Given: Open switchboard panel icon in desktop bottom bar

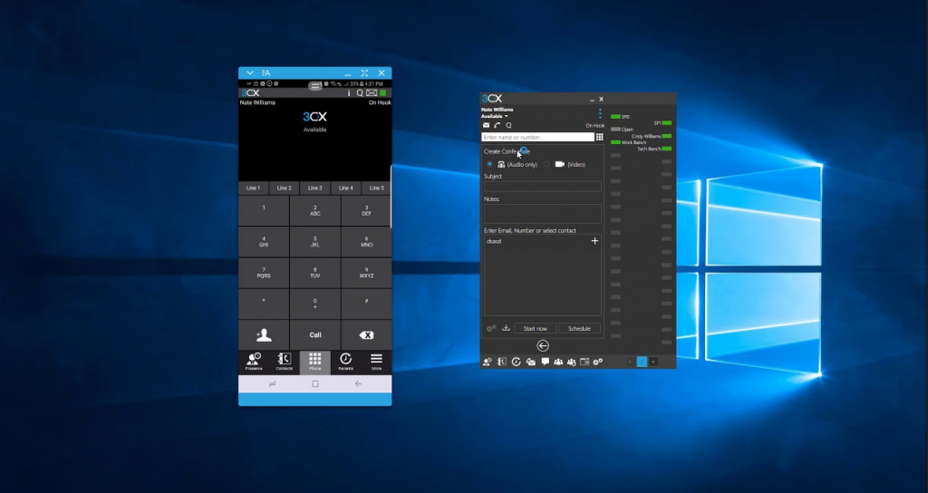Looking at the screenshot, I should click(585, 362).
